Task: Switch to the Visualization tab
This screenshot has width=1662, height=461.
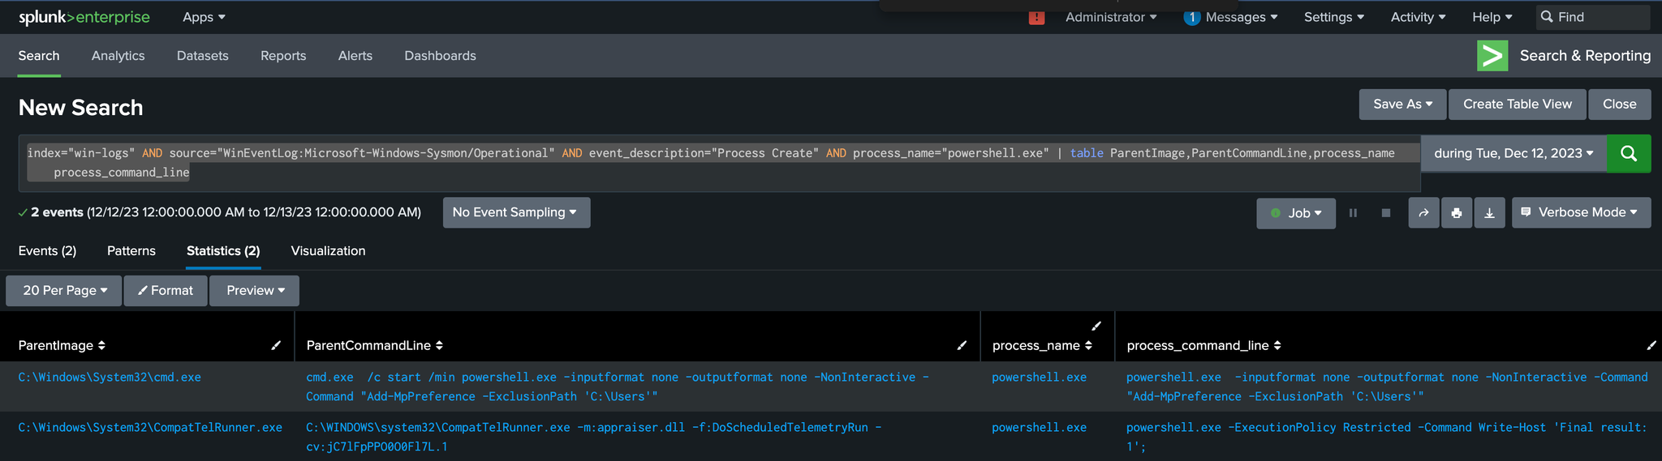Action: pos(328,251)
